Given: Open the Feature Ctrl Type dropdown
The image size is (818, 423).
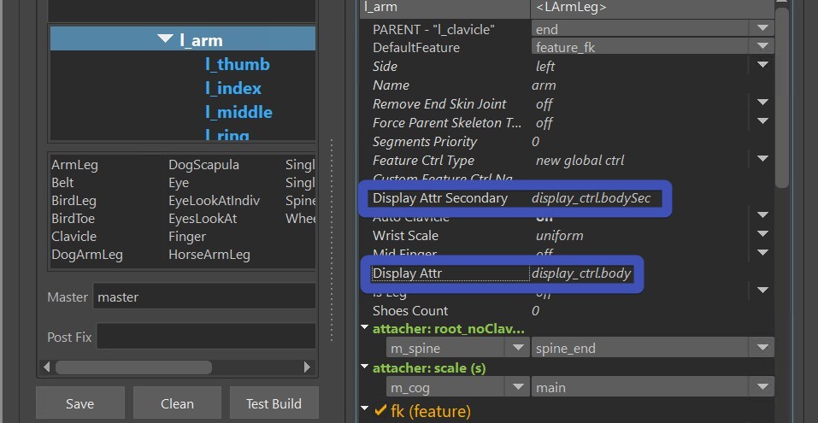Looking at the screenshot, I should pyautogui.click(x=762, y=159).
